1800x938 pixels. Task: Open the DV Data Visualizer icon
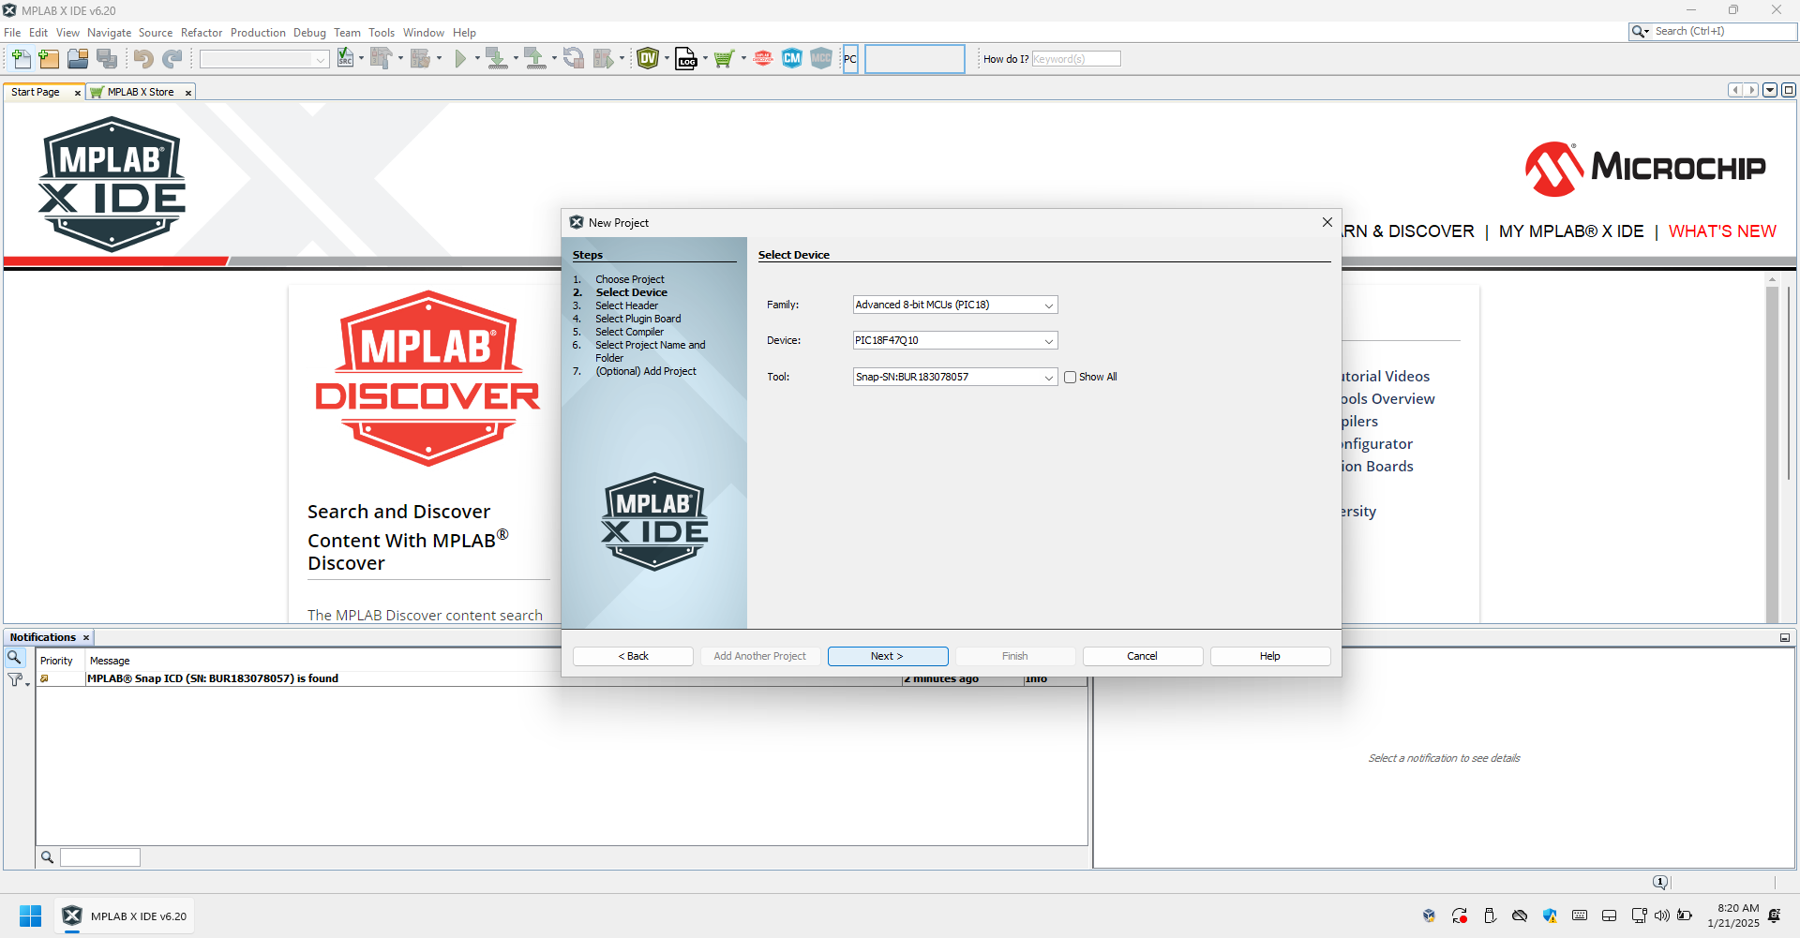pos(648,59)
